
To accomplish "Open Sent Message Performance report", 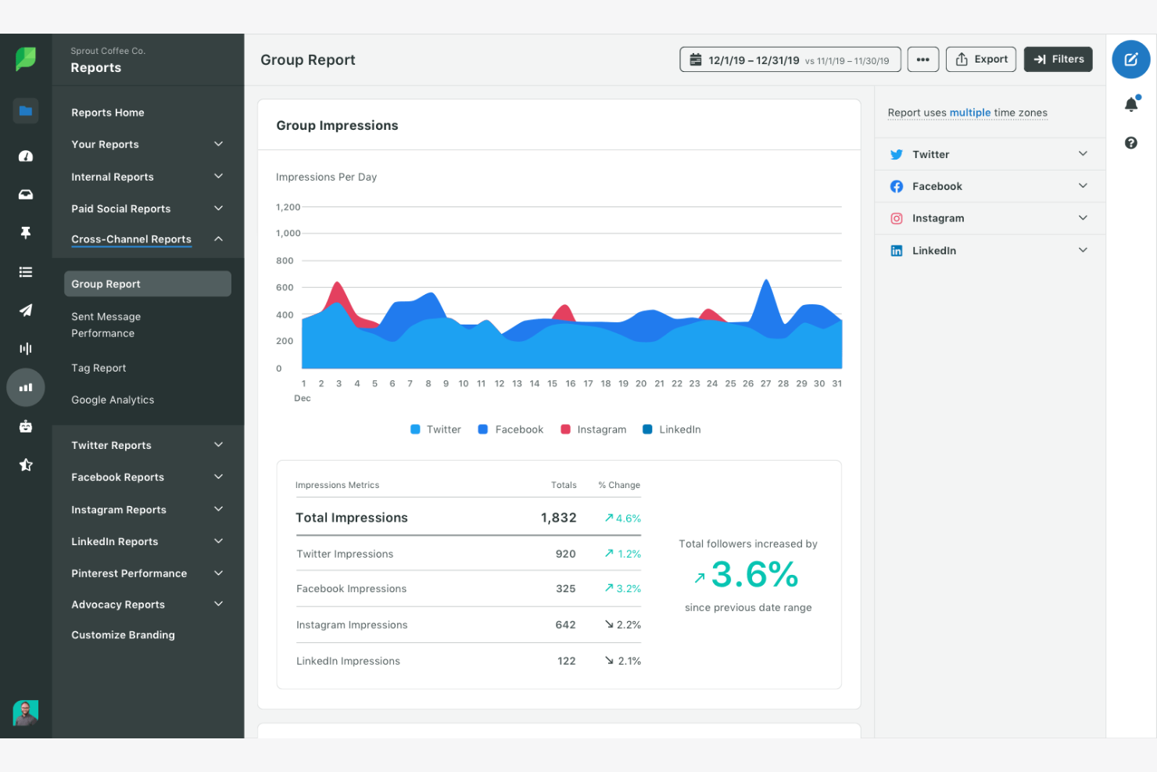I will coord(106,325).
